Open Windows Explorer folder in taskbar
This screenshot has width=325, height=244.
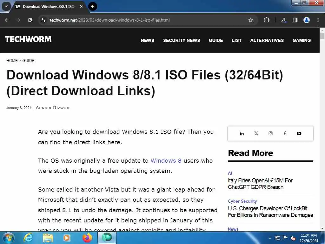coord(48,238)
